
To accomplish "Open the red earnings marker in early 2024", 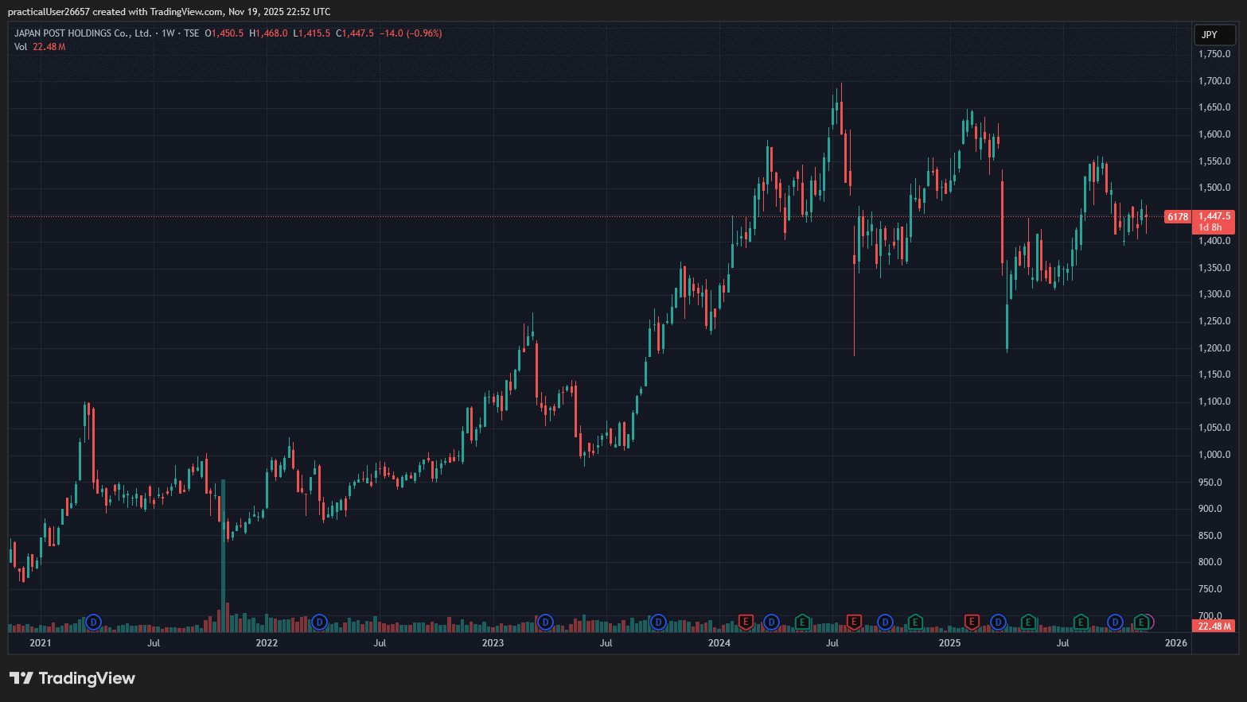I will (x=746, y=622).
